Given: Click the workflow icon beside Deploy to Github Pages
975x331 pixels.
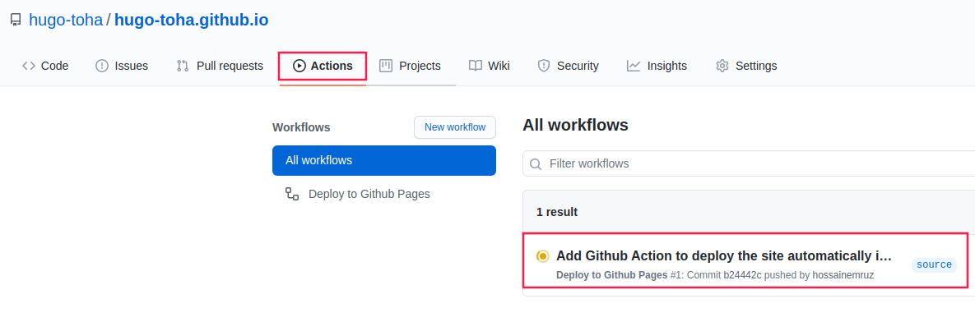Looking at the screenshot, I should (x=292, y=194).
